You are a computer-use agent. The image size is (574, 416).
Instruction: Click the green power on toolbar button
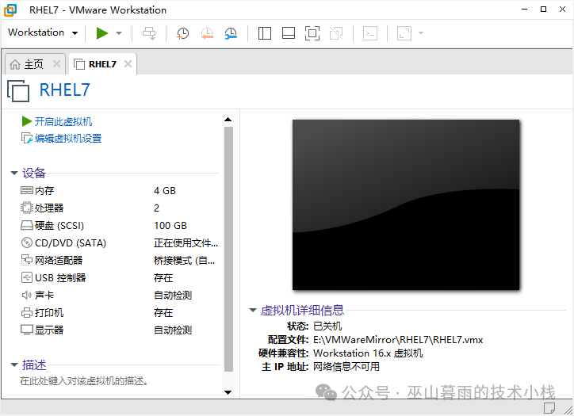(x=101, y=33)
